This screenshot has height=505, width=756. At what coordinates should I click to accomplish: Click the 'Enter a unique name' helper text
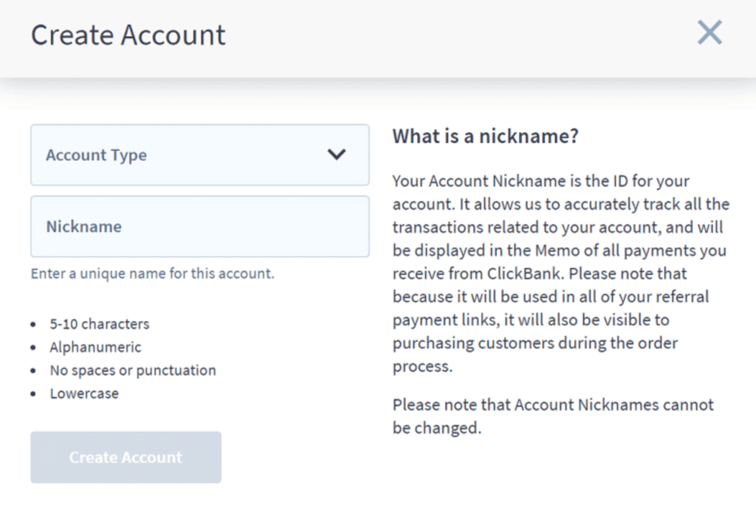(152, 273)
